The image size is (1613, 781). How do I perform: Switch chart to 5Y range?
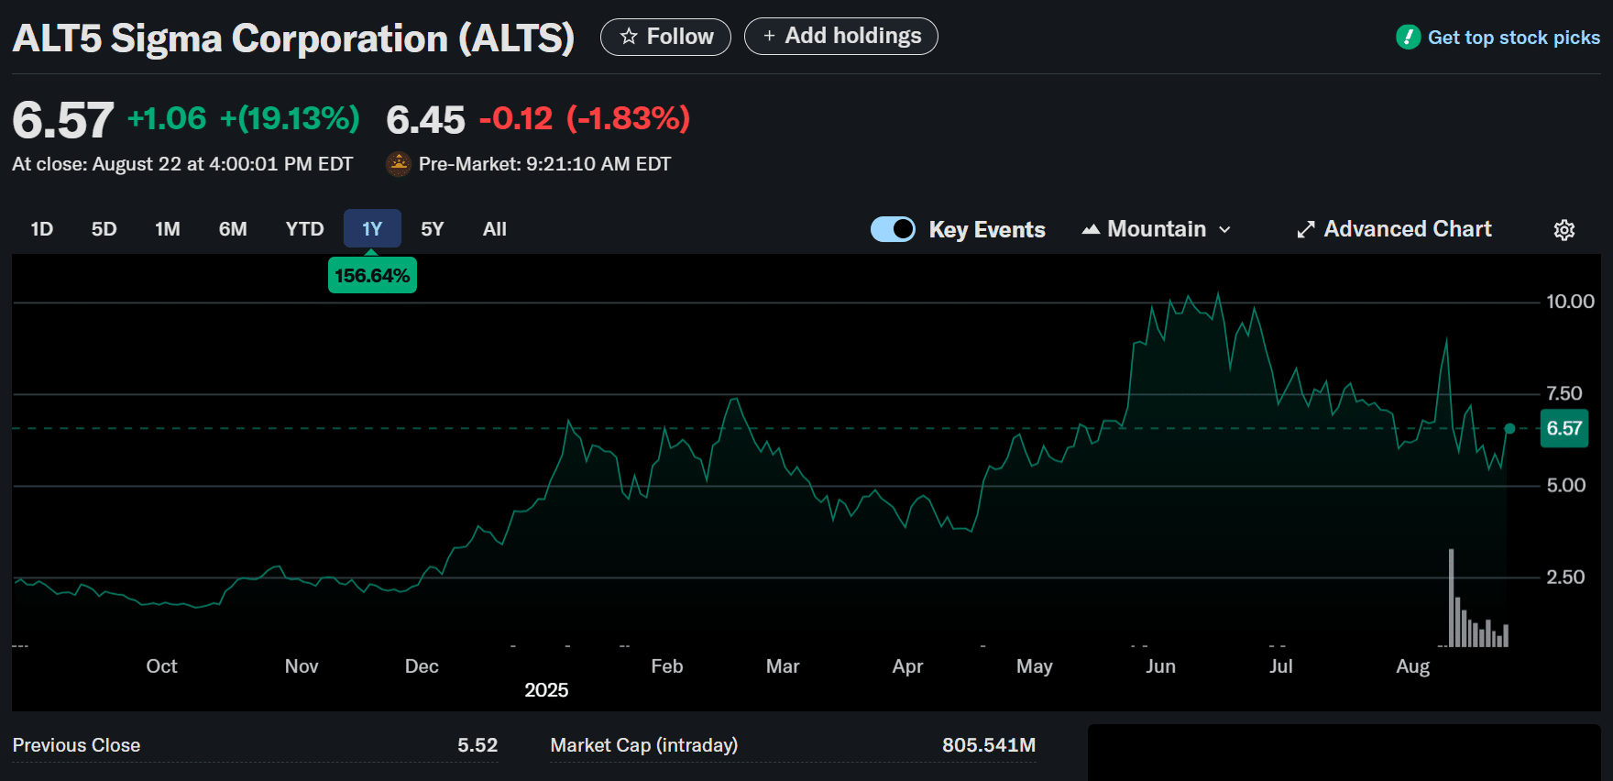(x=433, y=229)
